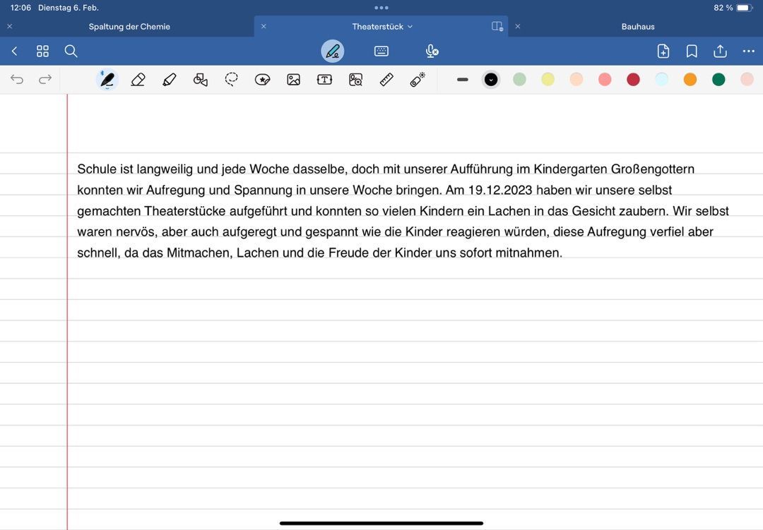Select the Laser pointer tool
This screenshot has width=763, height=530.
coord(418,79)
